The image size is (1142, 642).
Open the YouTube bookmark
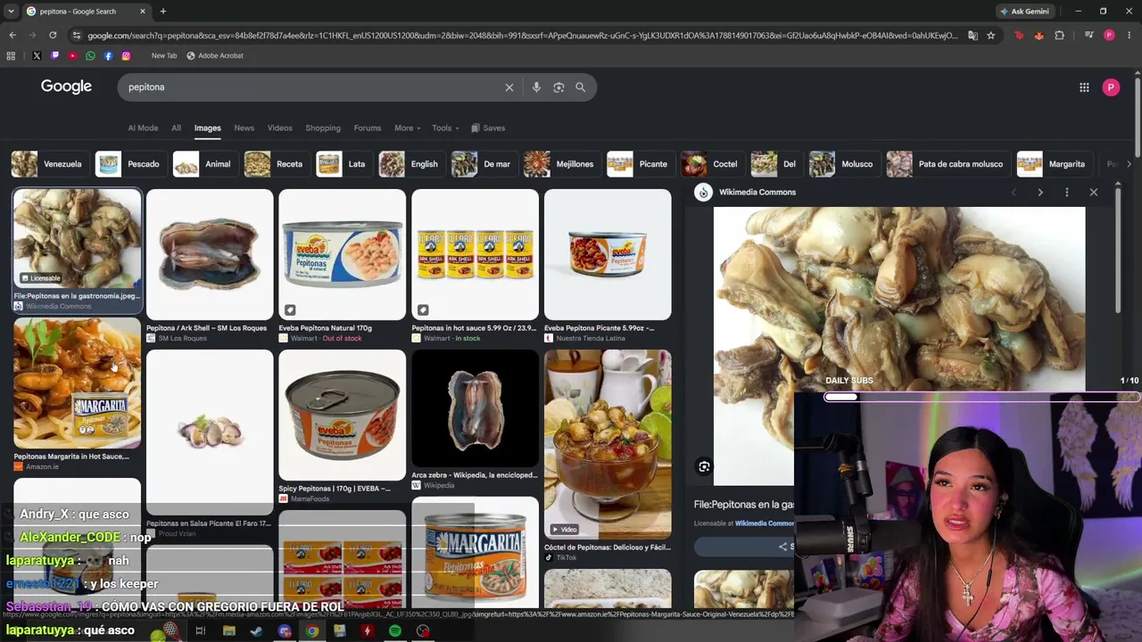tap(72, 55)
